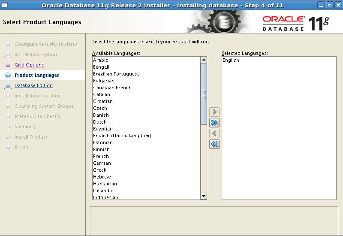Click the add single language arrow
The width and height of the screenshot is (343, 236).
point(214,112)
